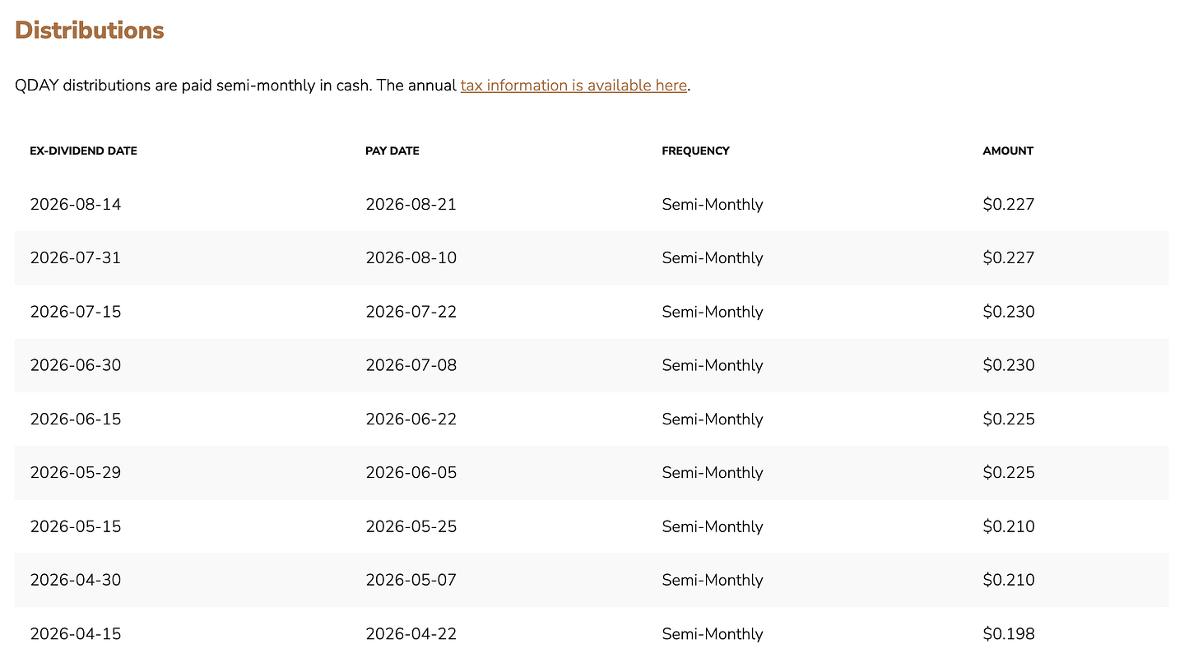
Task: Click the $0.198 amount value
Action: click(1009, 634)
